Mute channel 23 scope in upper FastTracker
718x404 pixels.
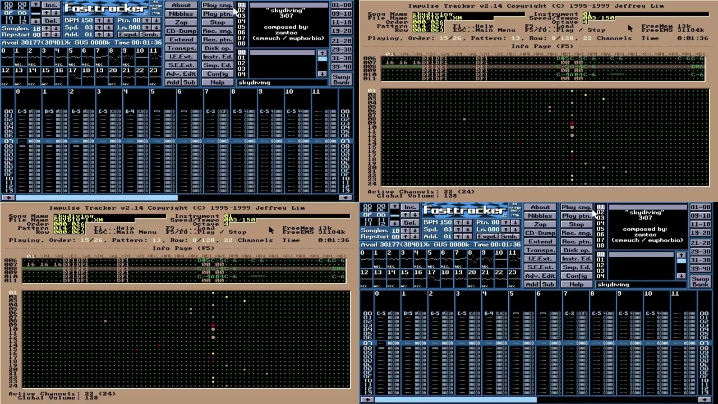pos(155,77)
